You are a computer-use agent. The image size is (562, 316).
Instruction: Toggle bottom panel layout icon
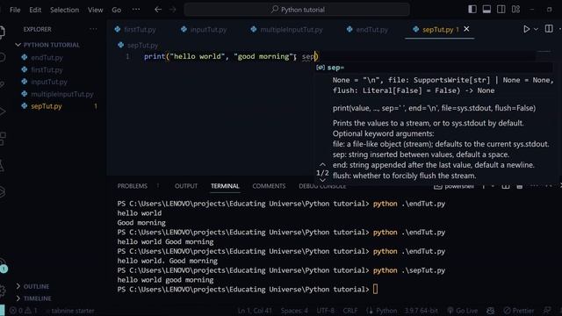coord(486,10)
